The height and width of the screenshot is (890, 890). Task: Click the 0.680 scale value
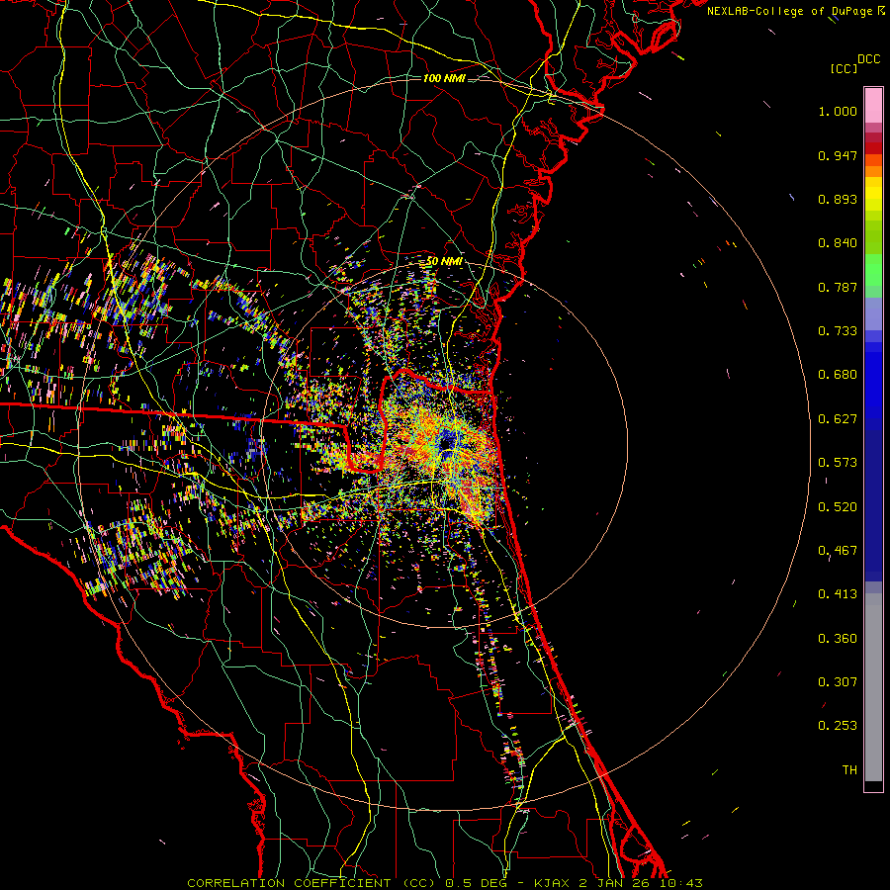click(x=838, y=375)
